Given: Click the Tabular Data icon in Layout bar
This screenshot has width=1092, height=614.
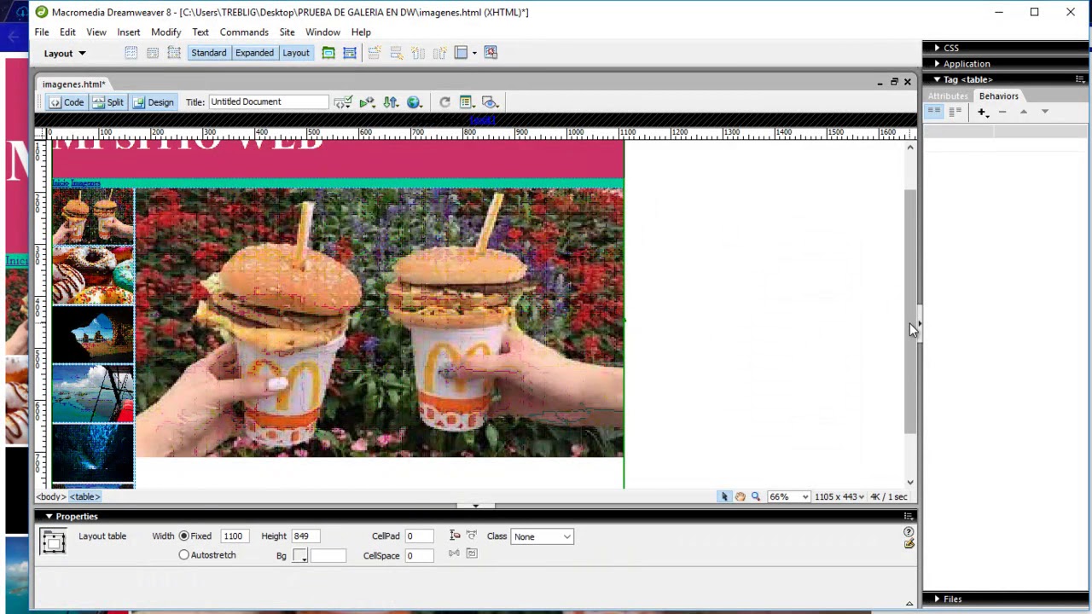Looking at the screenshot, I should 491,53.
